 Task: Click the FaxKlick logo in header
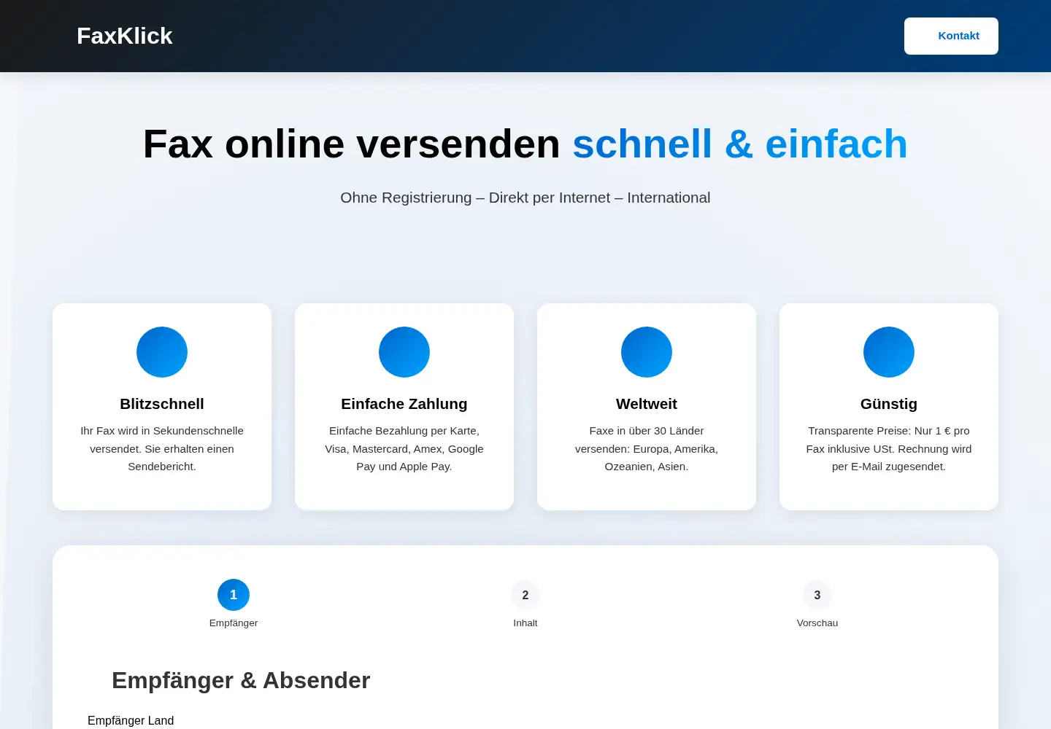click(124, 36)
